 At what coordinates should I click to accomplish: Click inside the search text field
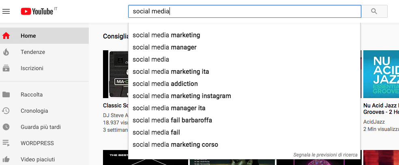245,11
